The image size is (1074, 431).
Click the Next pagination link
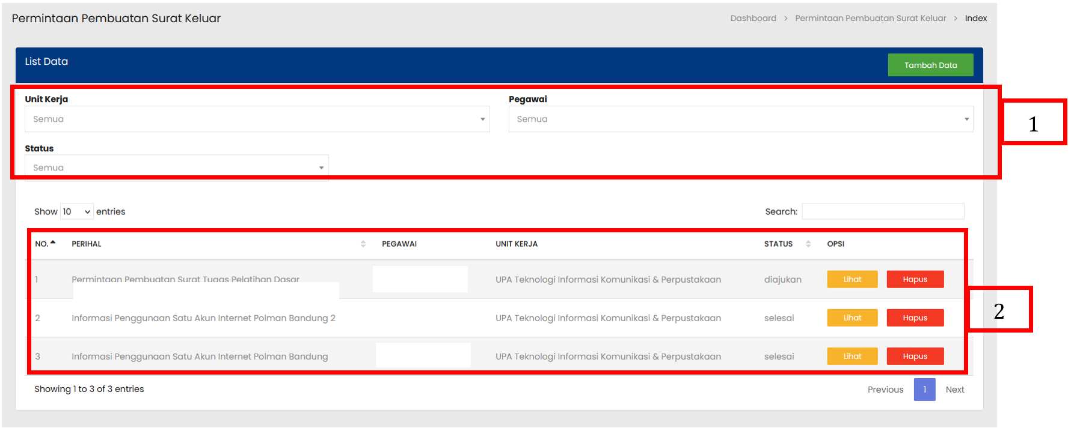[954, 390]
